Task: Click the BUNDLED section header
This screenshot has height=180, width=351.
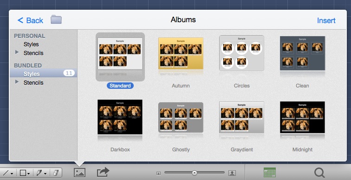Action: 28,65
